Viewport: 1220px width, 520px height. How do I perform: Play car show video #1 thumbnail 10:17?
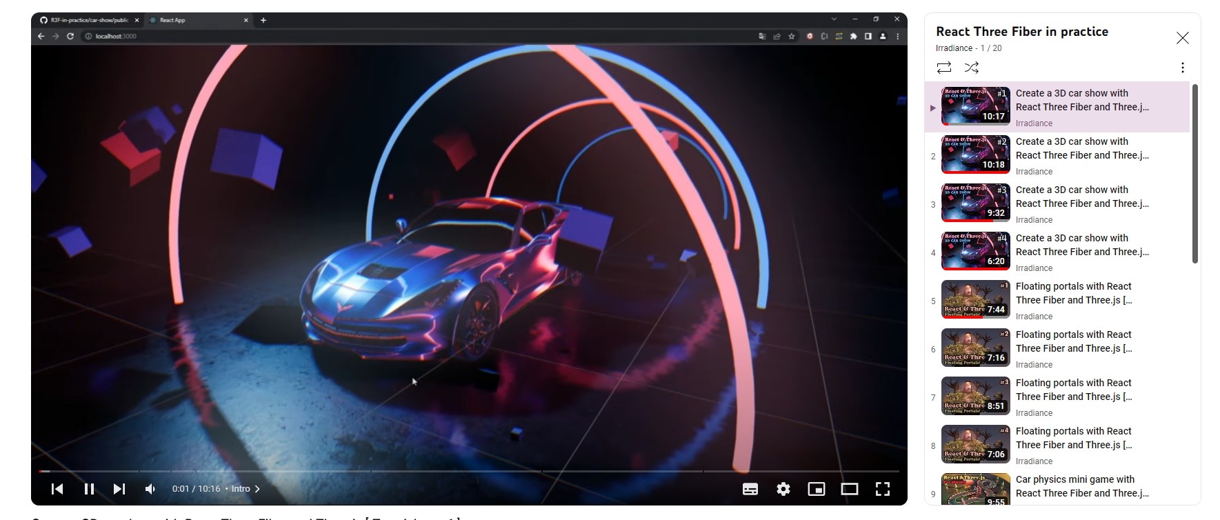click(x=975, y=106)
